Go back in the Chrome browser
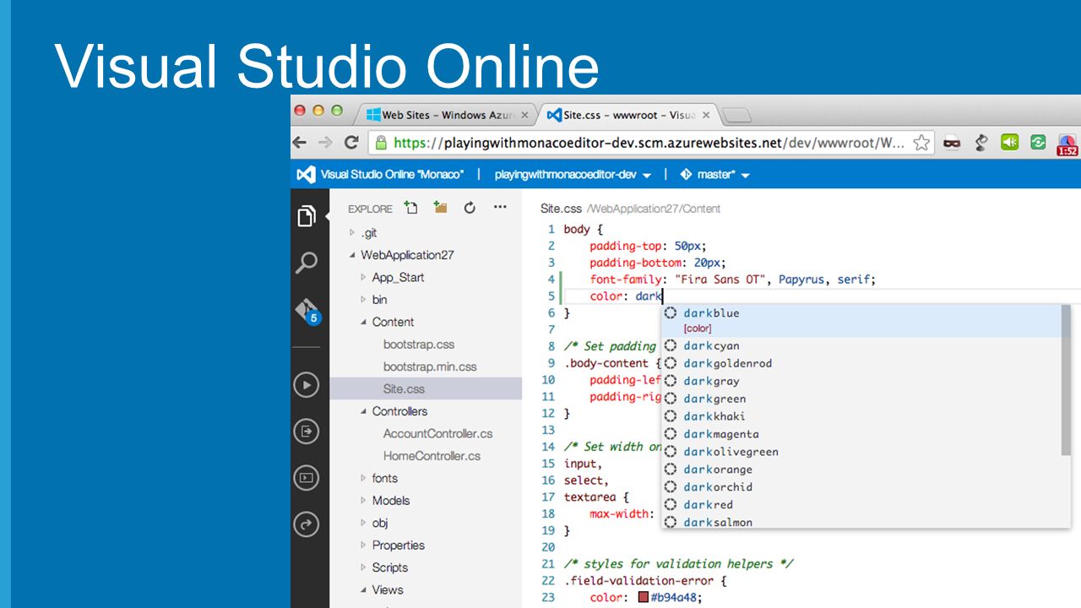The image size is (1081, 608). click(x=300, y=143)
